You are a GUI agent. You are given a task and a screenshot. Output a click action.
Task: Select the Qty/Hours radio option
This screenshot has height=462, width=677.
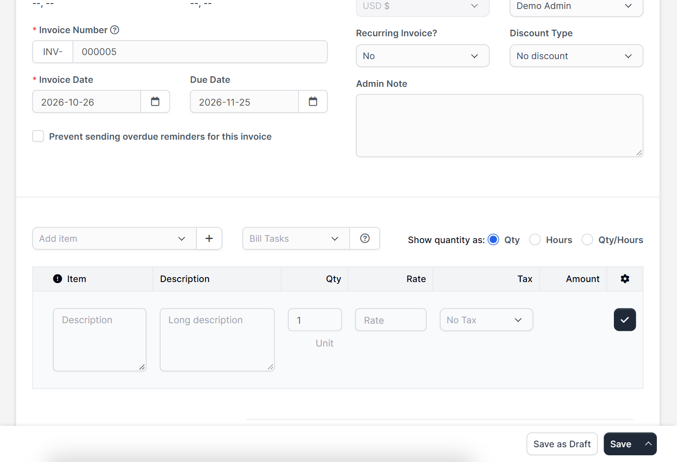click(x=587, y=240)
